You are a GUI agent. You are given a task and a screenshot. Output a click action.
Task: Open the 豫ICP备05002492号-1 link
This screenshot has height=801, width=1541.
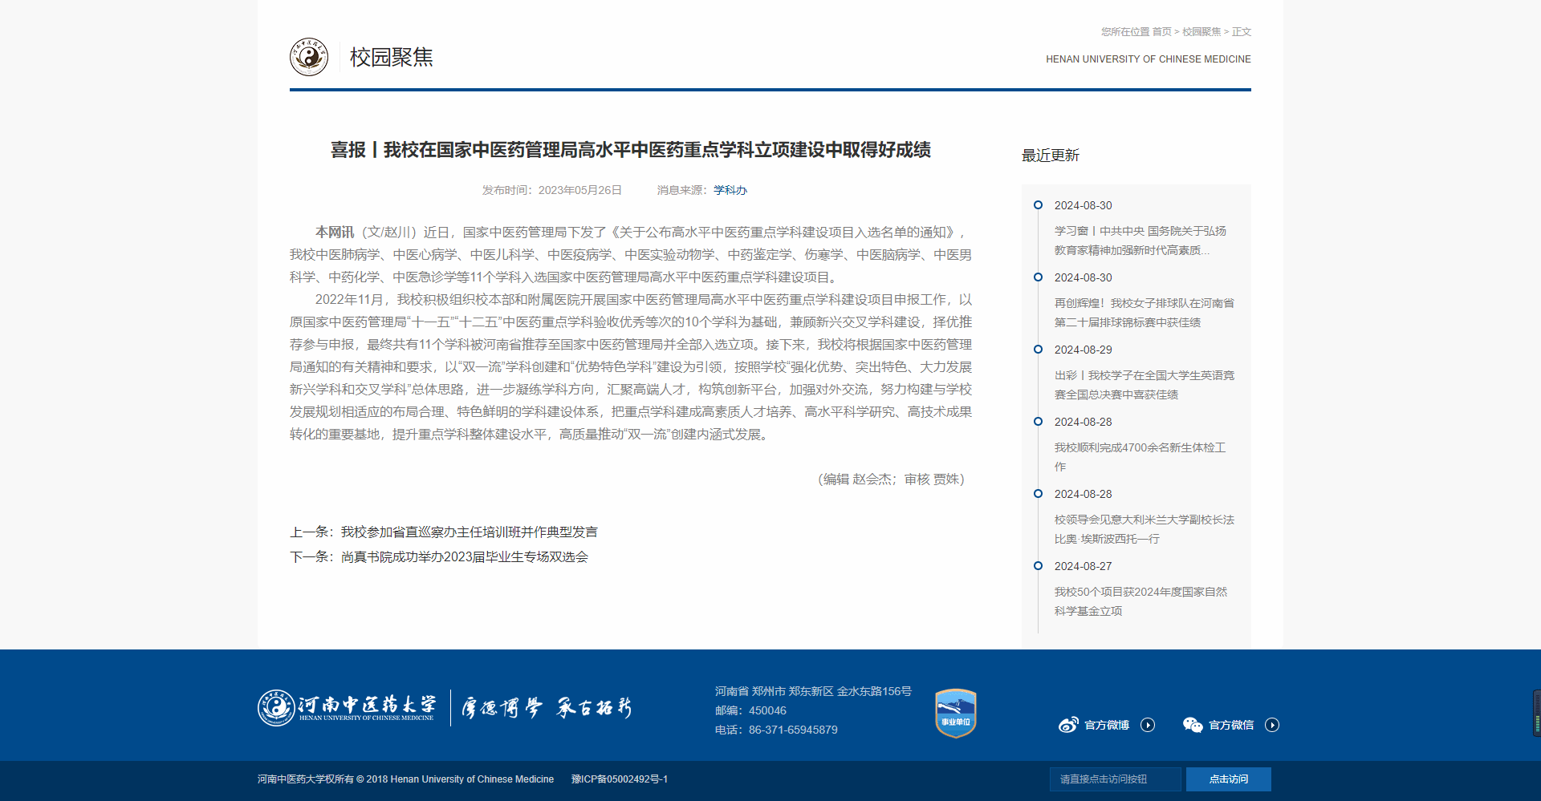(x=619, y=779)
